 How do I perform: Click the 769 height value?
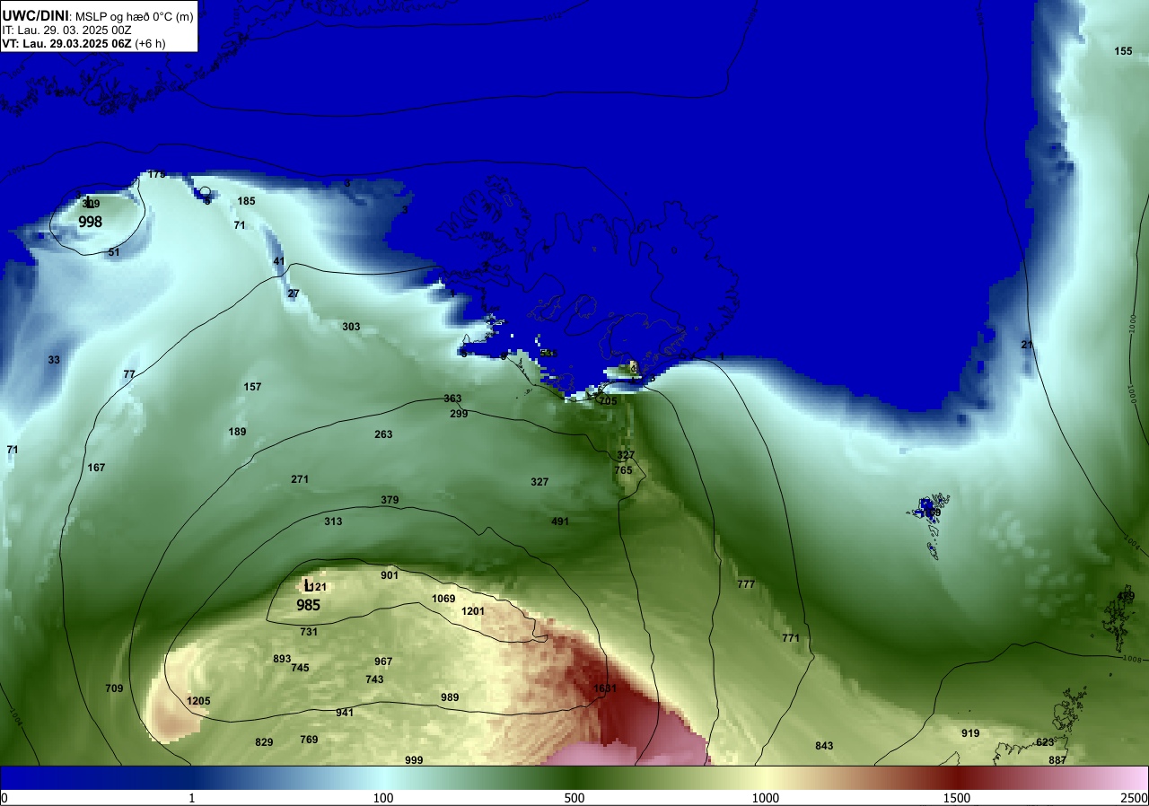click(x=309, y=740)
